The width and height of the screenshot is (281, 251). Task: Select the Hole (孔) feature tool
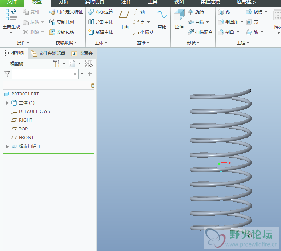pyautogui.click(x=224, y=12)
